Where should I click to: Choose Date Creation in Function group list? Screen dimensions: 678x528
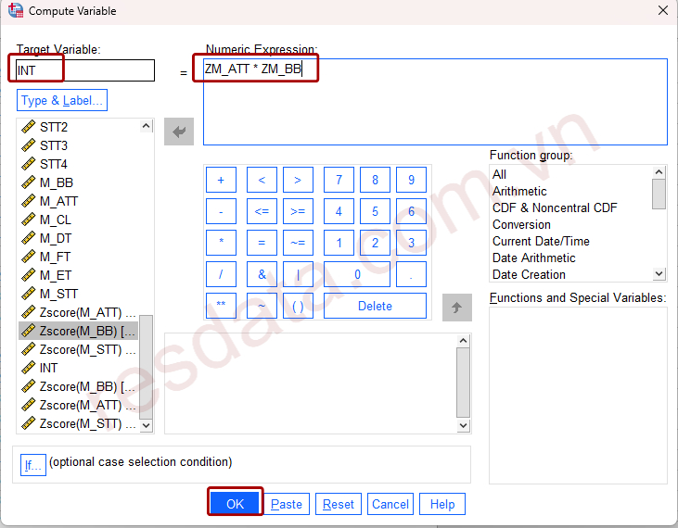pyautogui.click(x=529, y=274)
